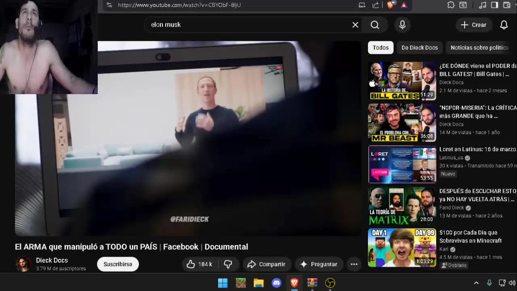
Task: Open 'DESPUÉS de ESCUCHAR ESTO' video title
Action: point(478,195)
